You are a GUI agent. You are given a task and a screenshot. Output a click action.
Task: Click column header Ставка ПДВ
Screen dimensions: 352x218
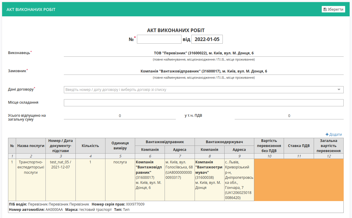(x=299, y=146)
